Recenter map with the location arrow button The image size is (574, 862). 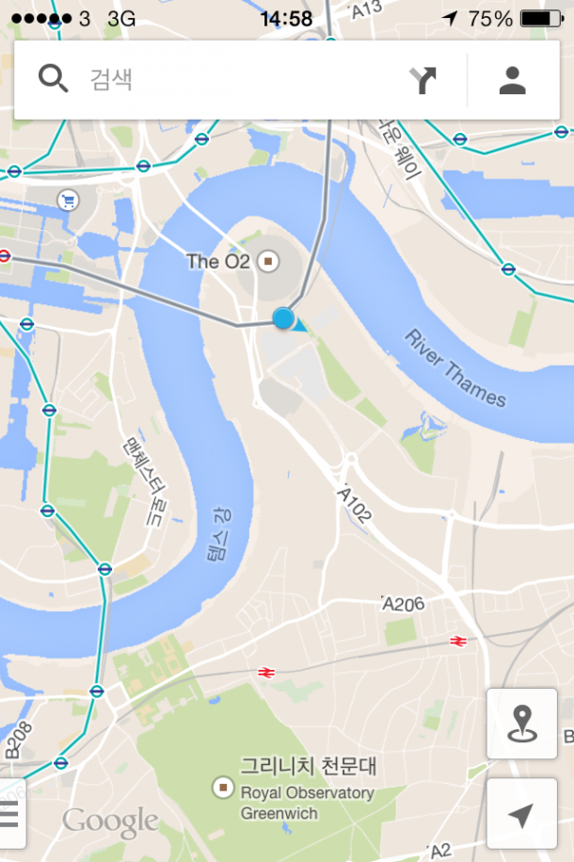pos(522,814)
